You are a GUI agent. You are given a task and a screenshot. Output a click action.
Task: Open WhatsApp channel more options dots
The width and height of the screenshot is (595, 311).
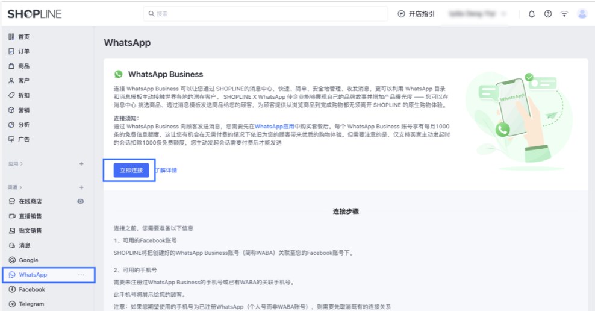pos(81,275)
